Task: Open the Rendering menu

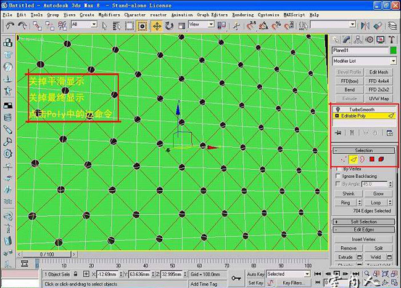Action: pyautogui.click(x=242, y=15)
